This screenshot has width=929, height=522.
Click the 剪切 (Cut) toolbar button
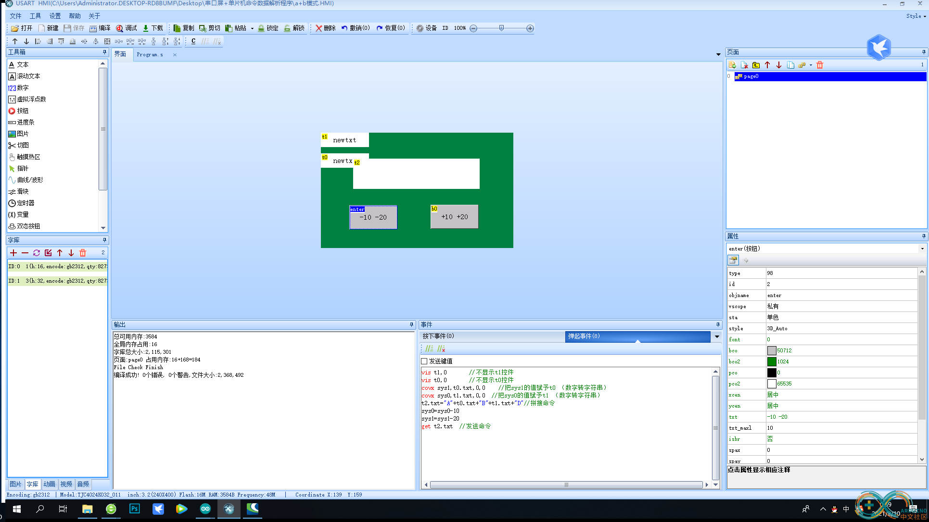pyautogui.click(x=210, y=28)
